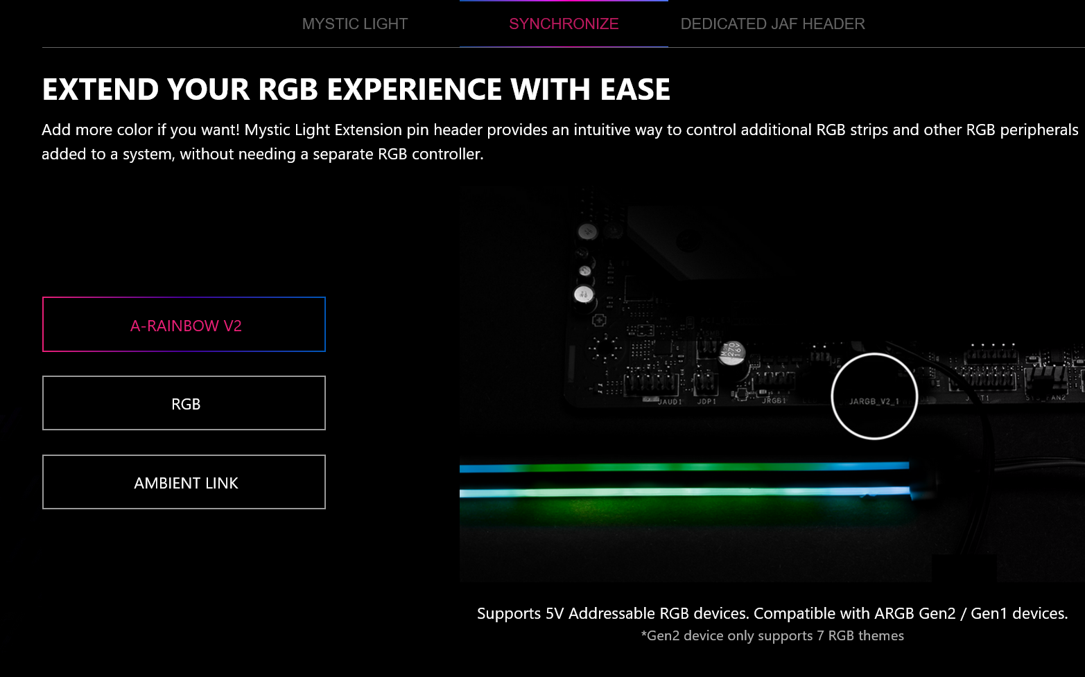
Task: Click the lower cyan LED strip
Action: 683,492
